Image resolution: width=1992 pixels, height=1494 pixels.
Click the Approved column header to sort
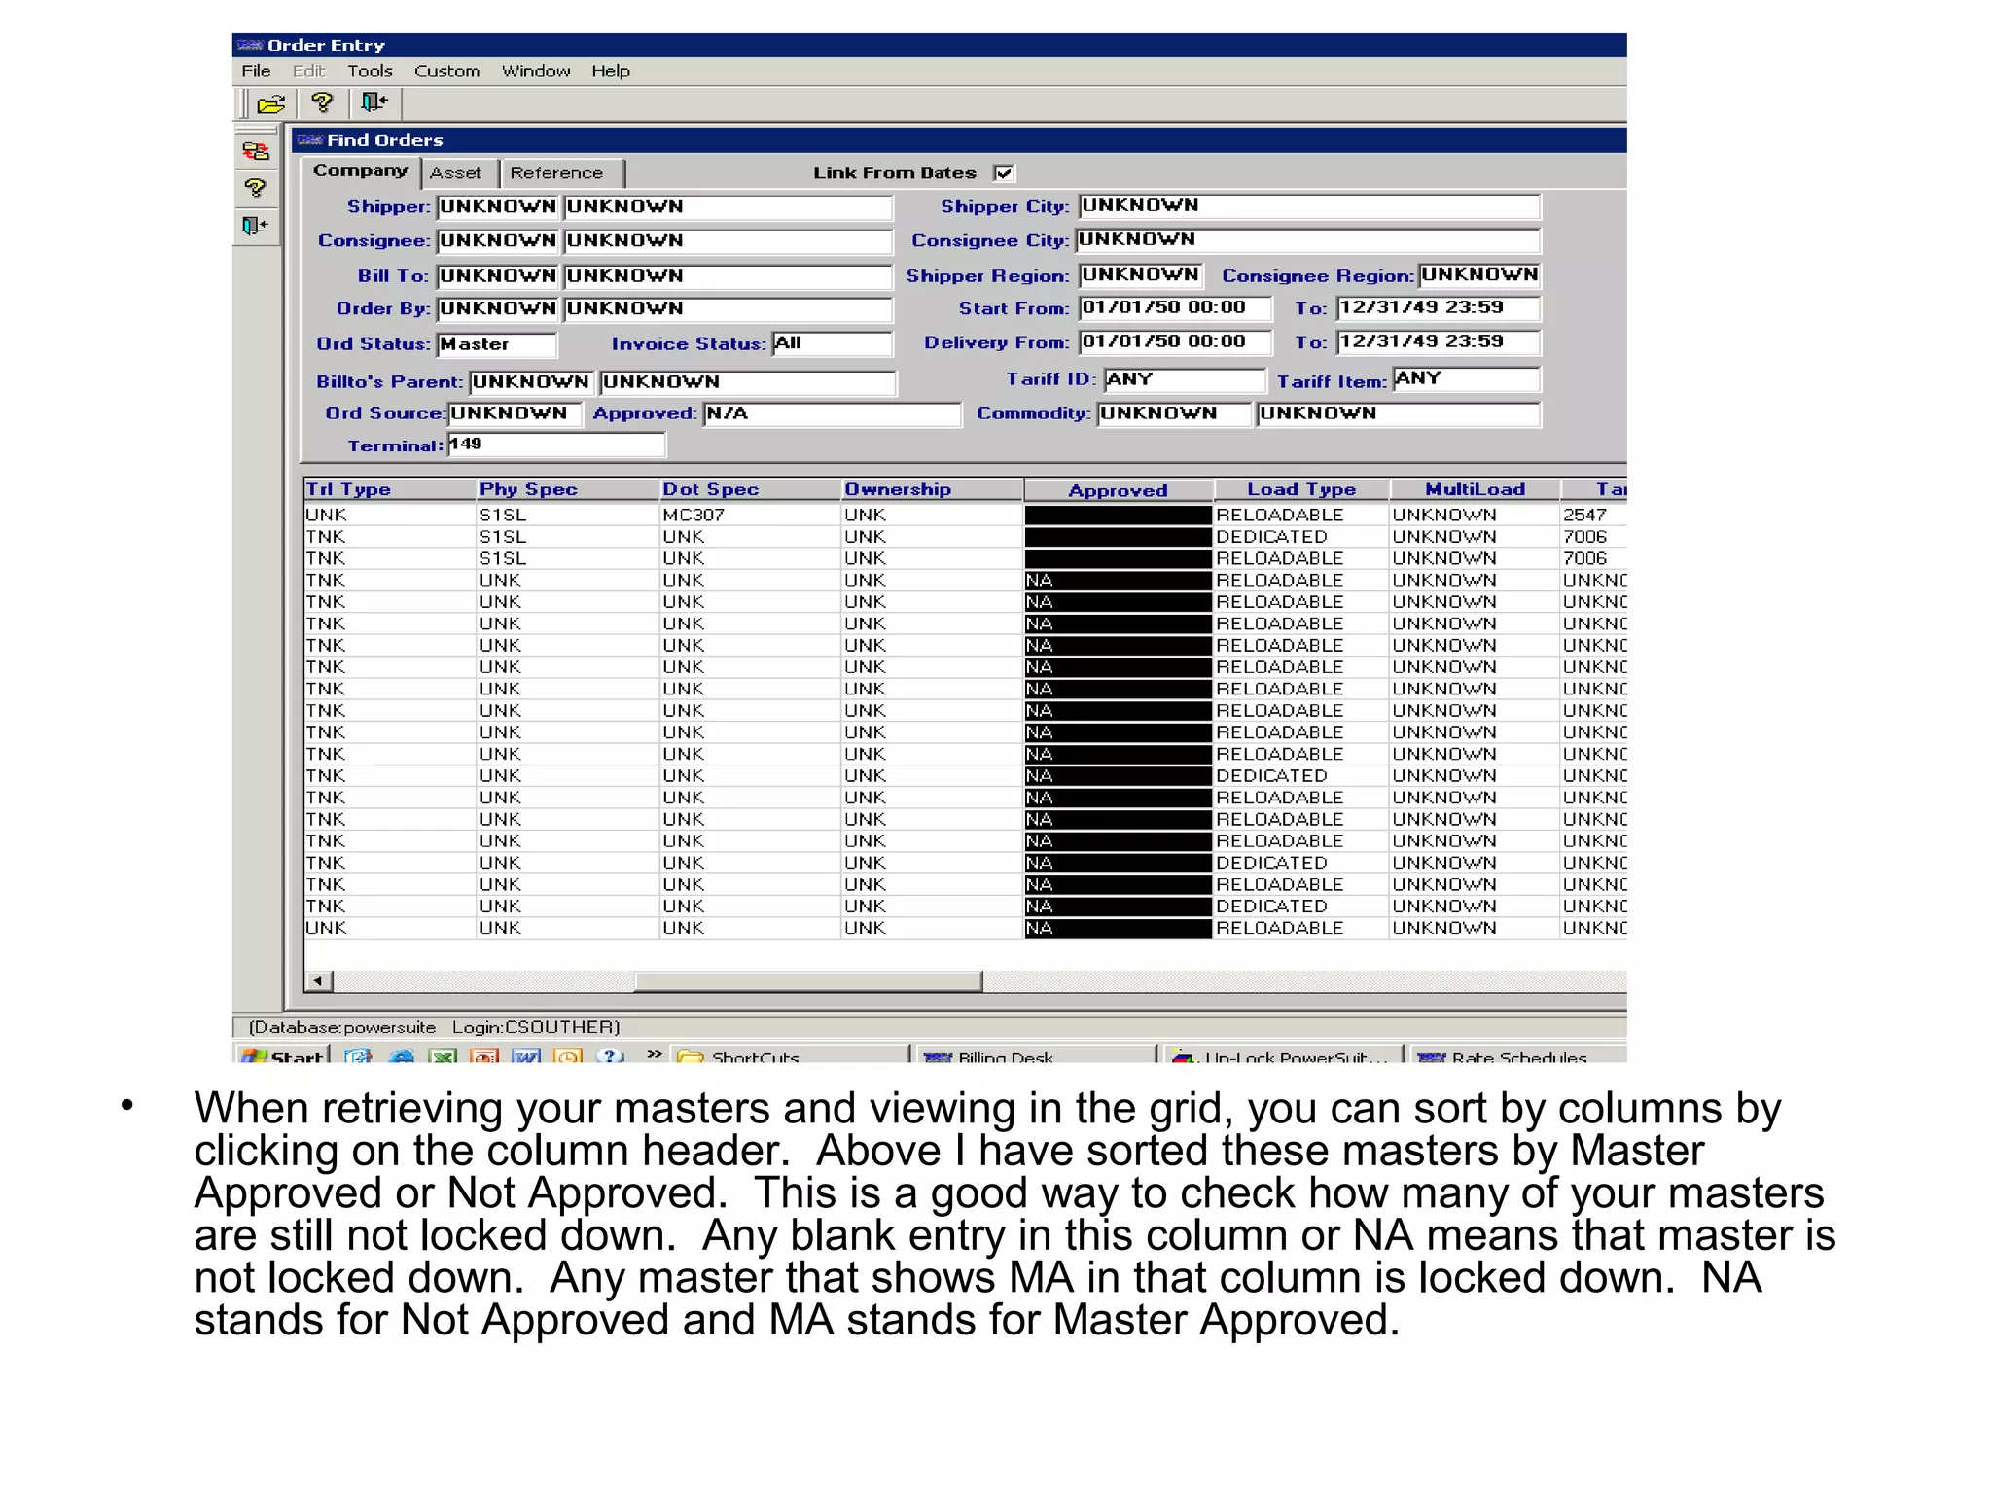click(1118, 490)
